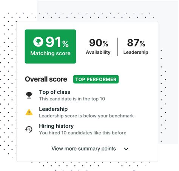Open the Hiring history summary item title
This screenshot has width=179, height=171.
[x=56, y=126]
